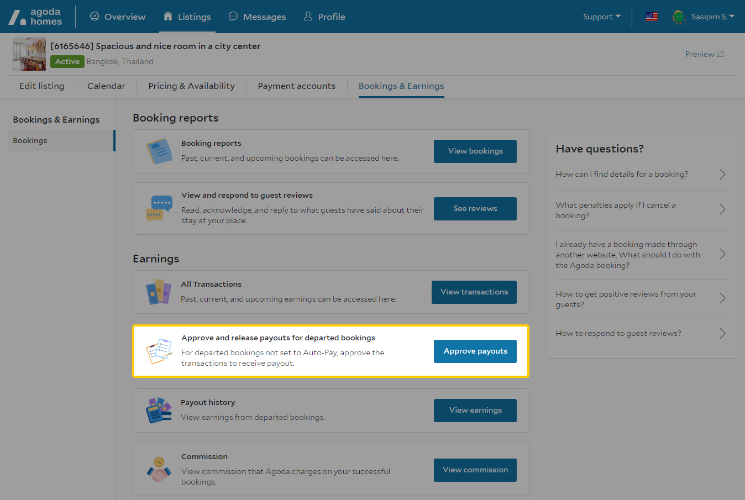The height and width of the screenshot is (500, 745).
Task: Expand 'How to respond to guest reviews?'
Action: pyautogui.click(x=641, y=334)
